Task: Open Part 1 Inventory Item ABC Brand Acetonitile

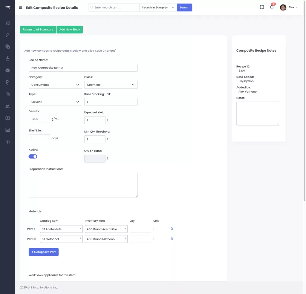Action: pyautogui.click(x=106, y=229)
